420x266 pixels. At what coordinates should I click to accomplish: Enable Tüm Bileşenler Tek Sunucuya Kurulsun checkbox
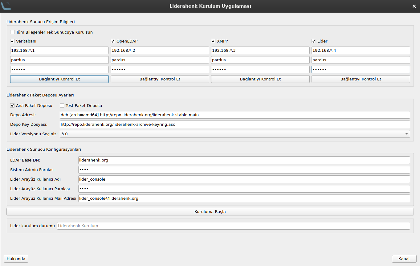click(12, 32)
